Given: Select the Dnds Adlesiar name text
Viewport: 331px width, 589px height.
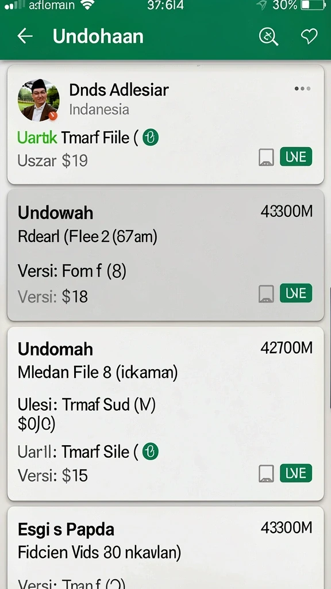Looking at the screenshot, I should (x=119, y=90).
